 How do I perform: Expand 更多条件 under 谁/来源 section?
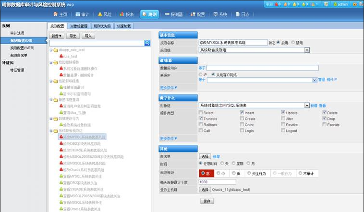tap(169, 88)
